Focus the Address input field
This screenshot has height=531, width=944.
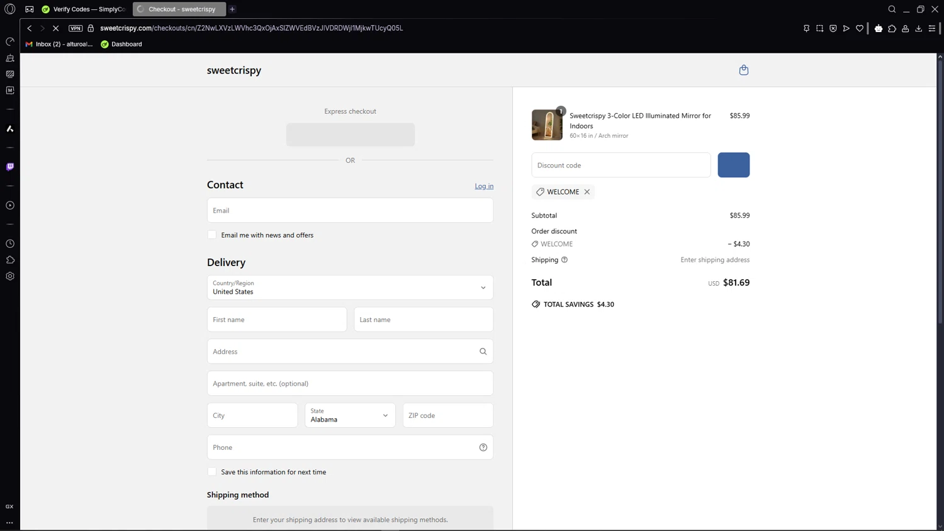coord(350,352)
